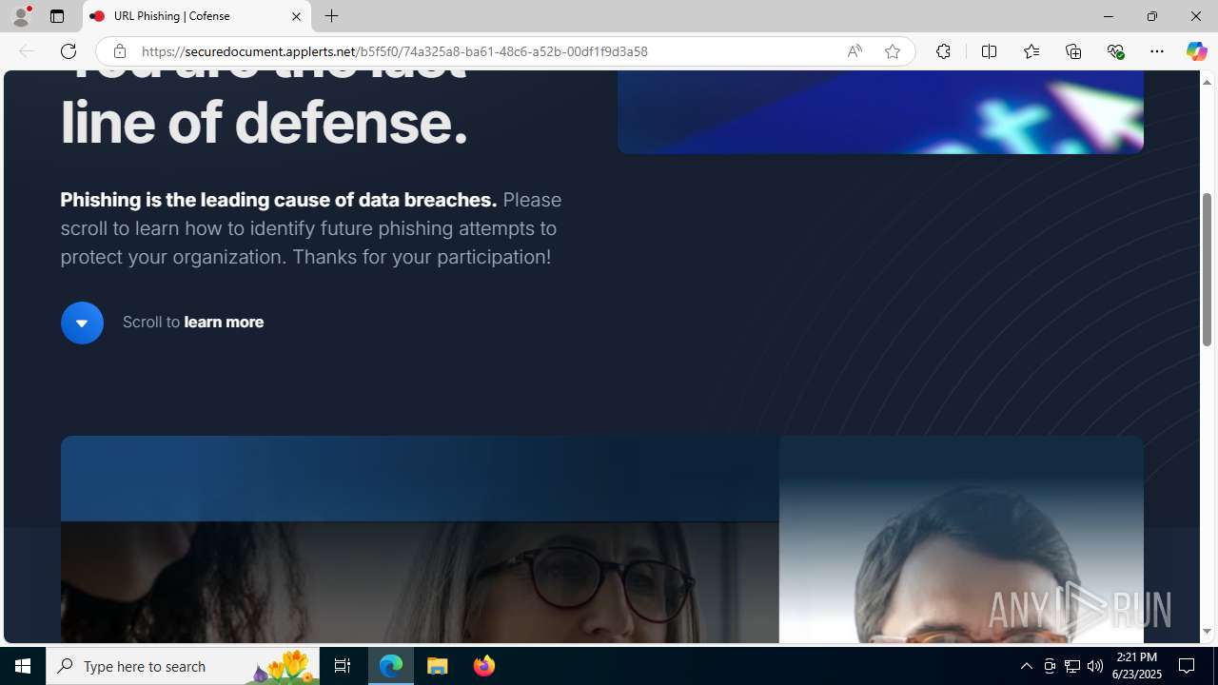
Task: Refresh the current page
Action: [69, 51]
